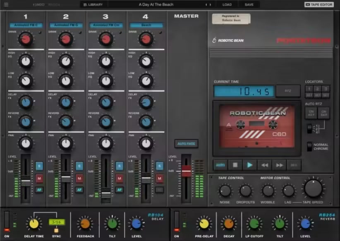
Task: Solo channel 4 with the S button
Action: (x=160, y=166)
